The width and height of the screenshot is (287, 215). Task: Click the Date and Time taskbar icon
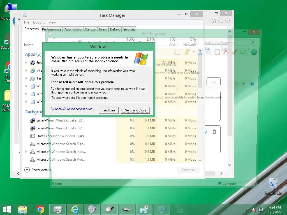tap(144, 209)
